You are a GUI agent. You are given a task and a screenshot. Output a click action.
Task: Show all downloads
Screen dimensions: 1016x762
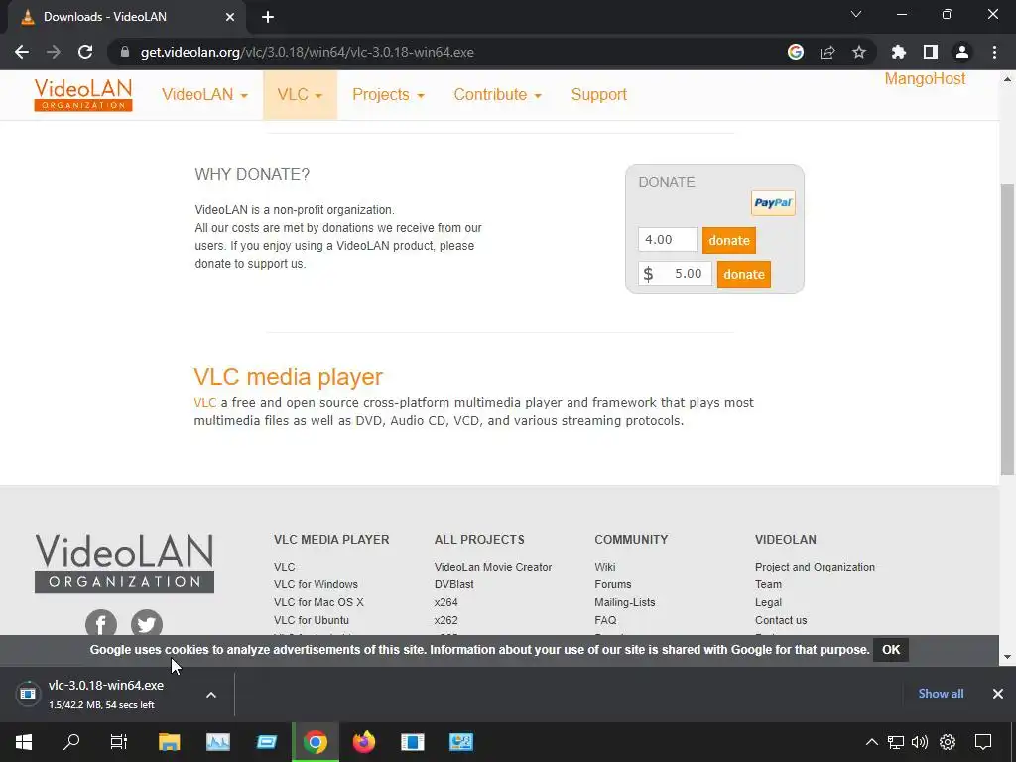(x=941, y=694)
